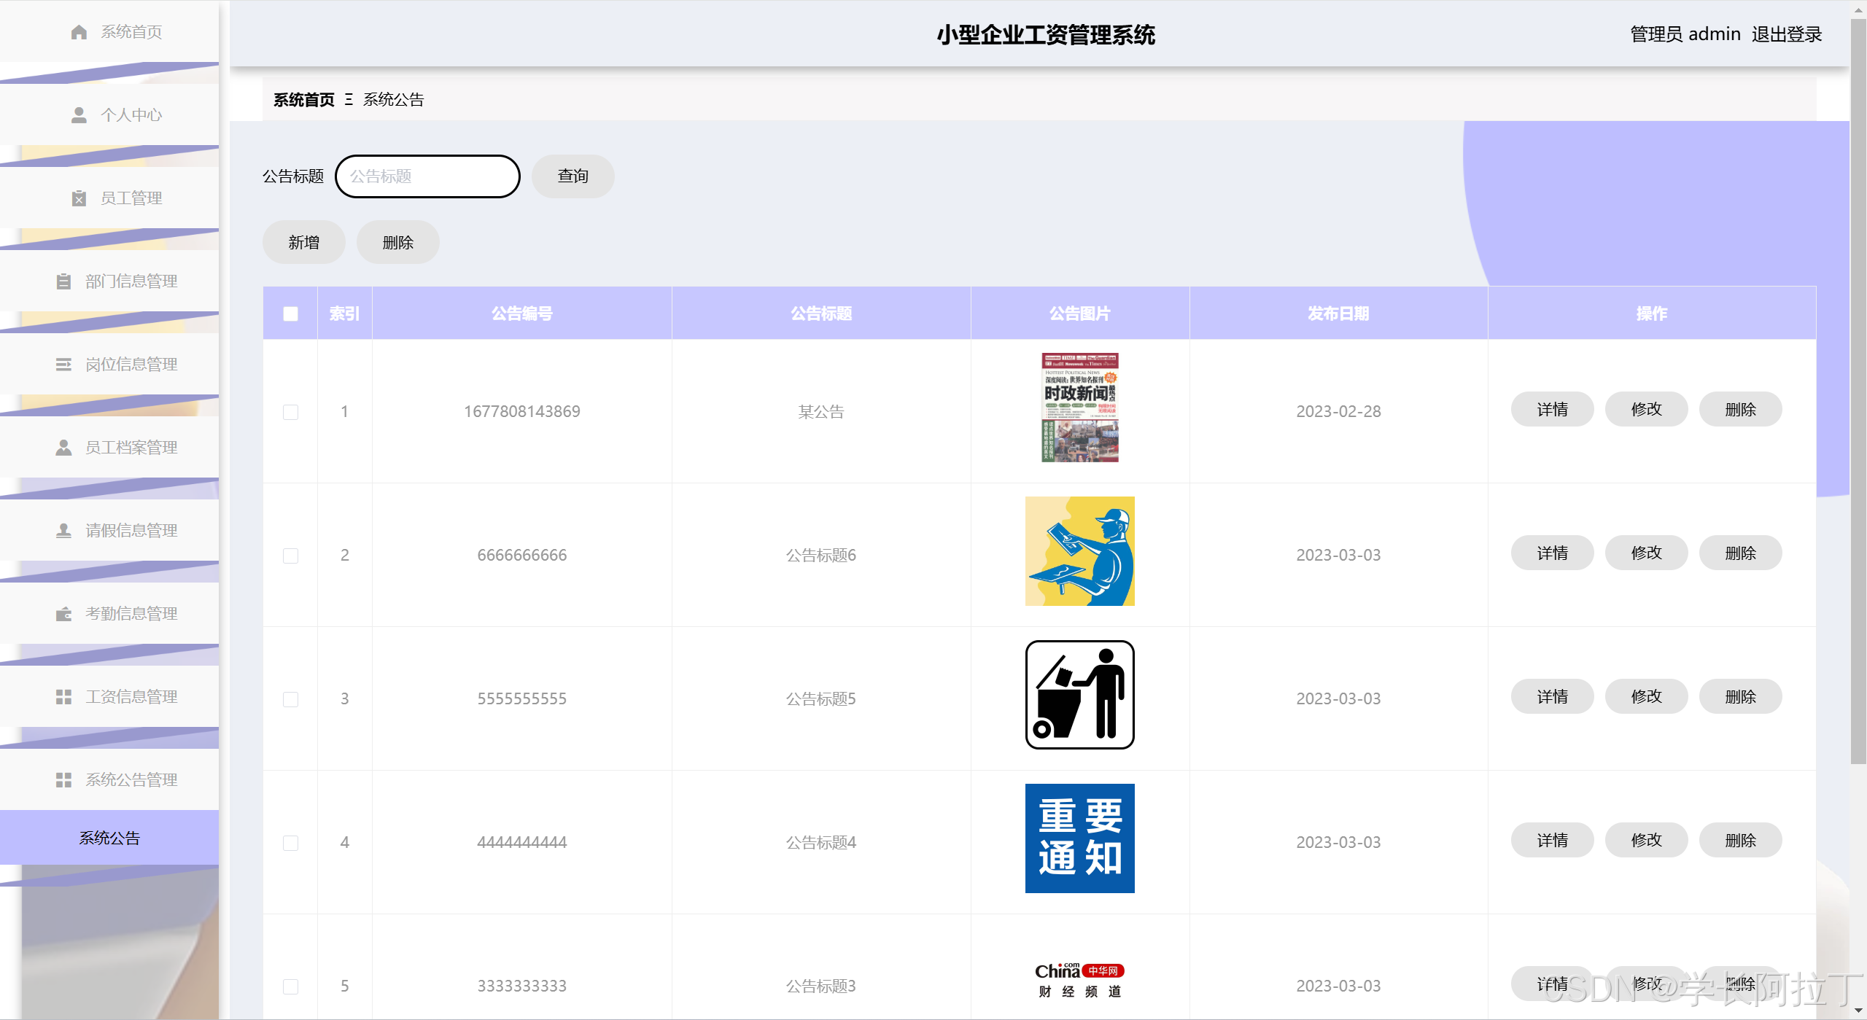Check the checkbox for row 3 公告标题5
Viewport: 1867px width, 1020px height.
(290, 699)
